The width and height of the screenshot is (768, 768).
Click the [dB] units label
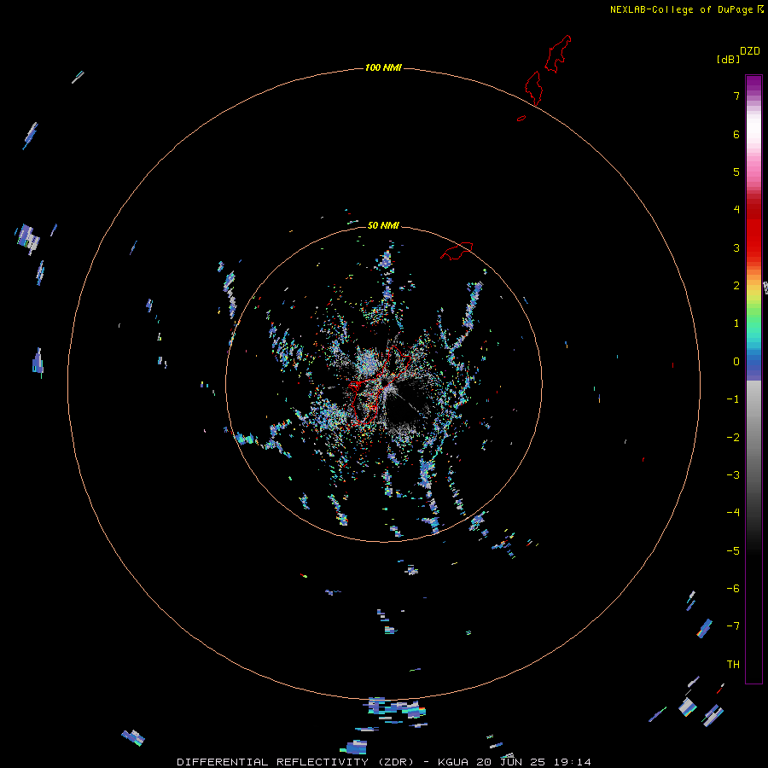[729, 59]
